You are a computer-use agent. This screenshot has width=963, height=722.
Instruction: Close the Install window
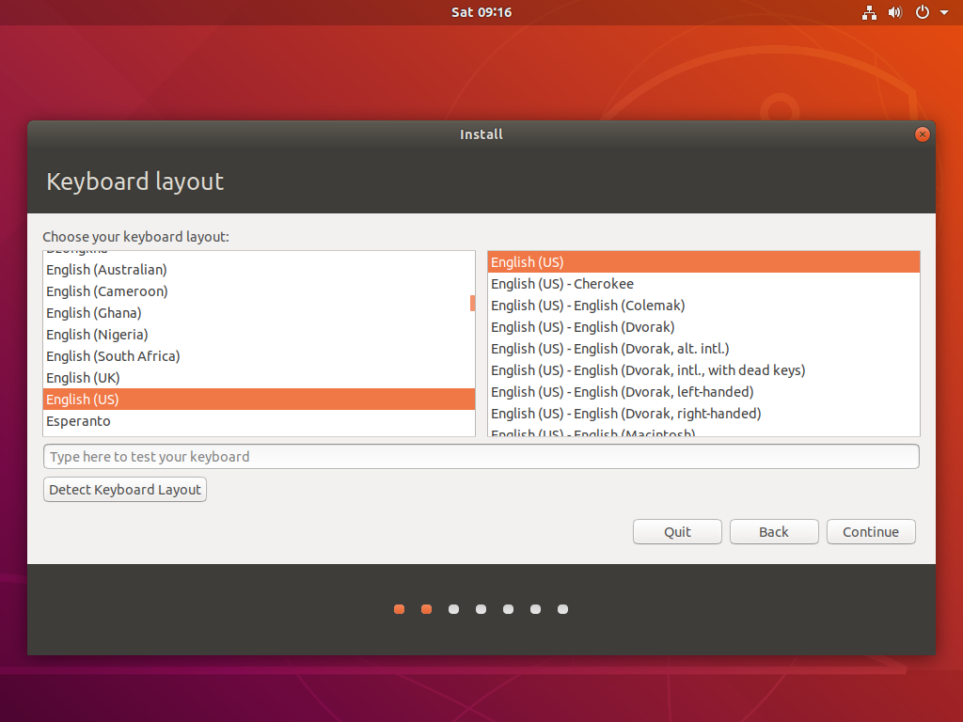click(x=922, y=134)
